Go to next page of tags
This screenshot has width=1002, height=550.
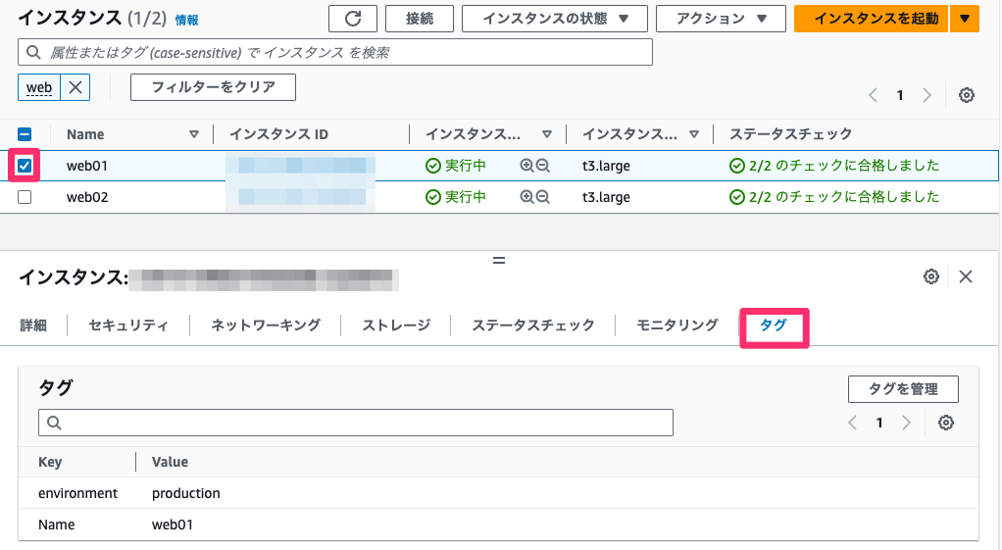[x=906, y=423]
